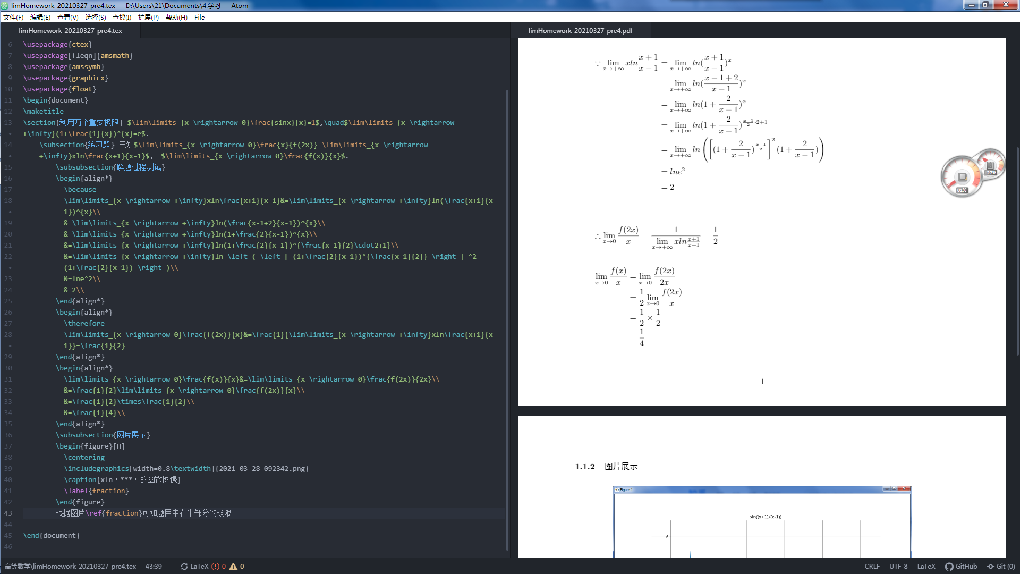Open the 帮助(H) menu
This screenshot has width=1020, height=574.
pos(176,18)
